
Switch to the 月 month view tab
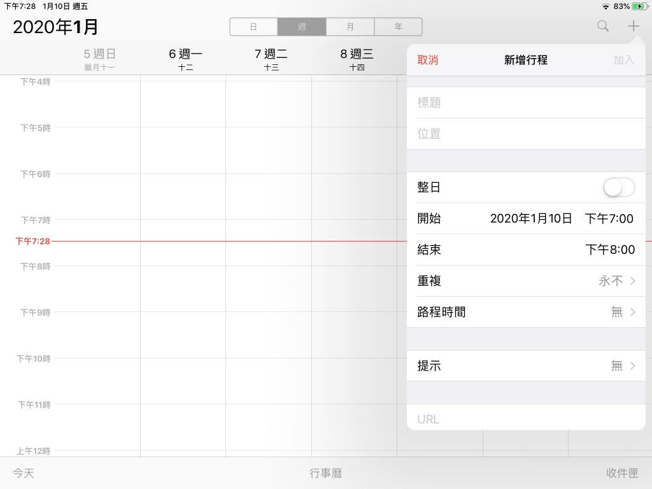pos(350,27)
